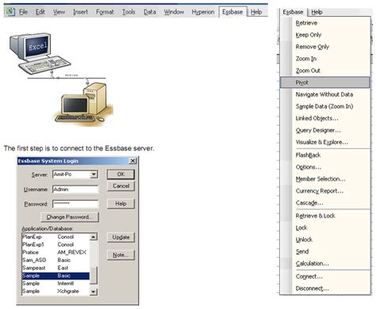Open the Hyperion menu

(203, 12)
